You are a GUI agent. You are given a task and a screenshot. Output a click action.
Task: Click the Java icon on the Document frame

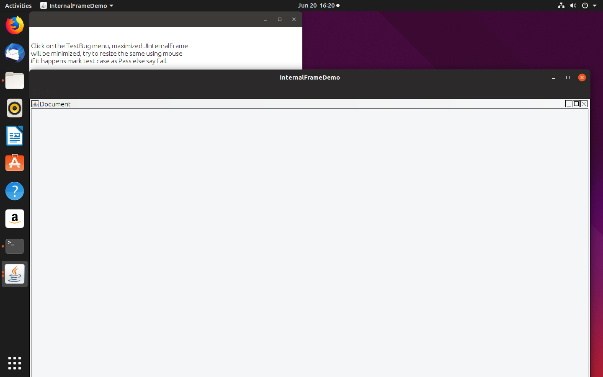click(35, 104)
